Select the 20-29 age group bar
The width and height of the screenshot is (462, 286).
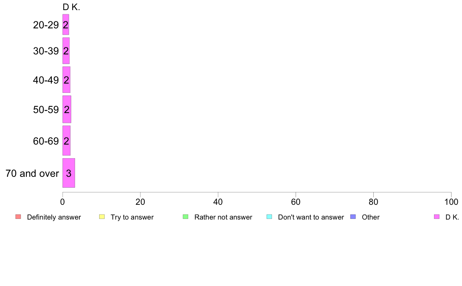(66, 24)
